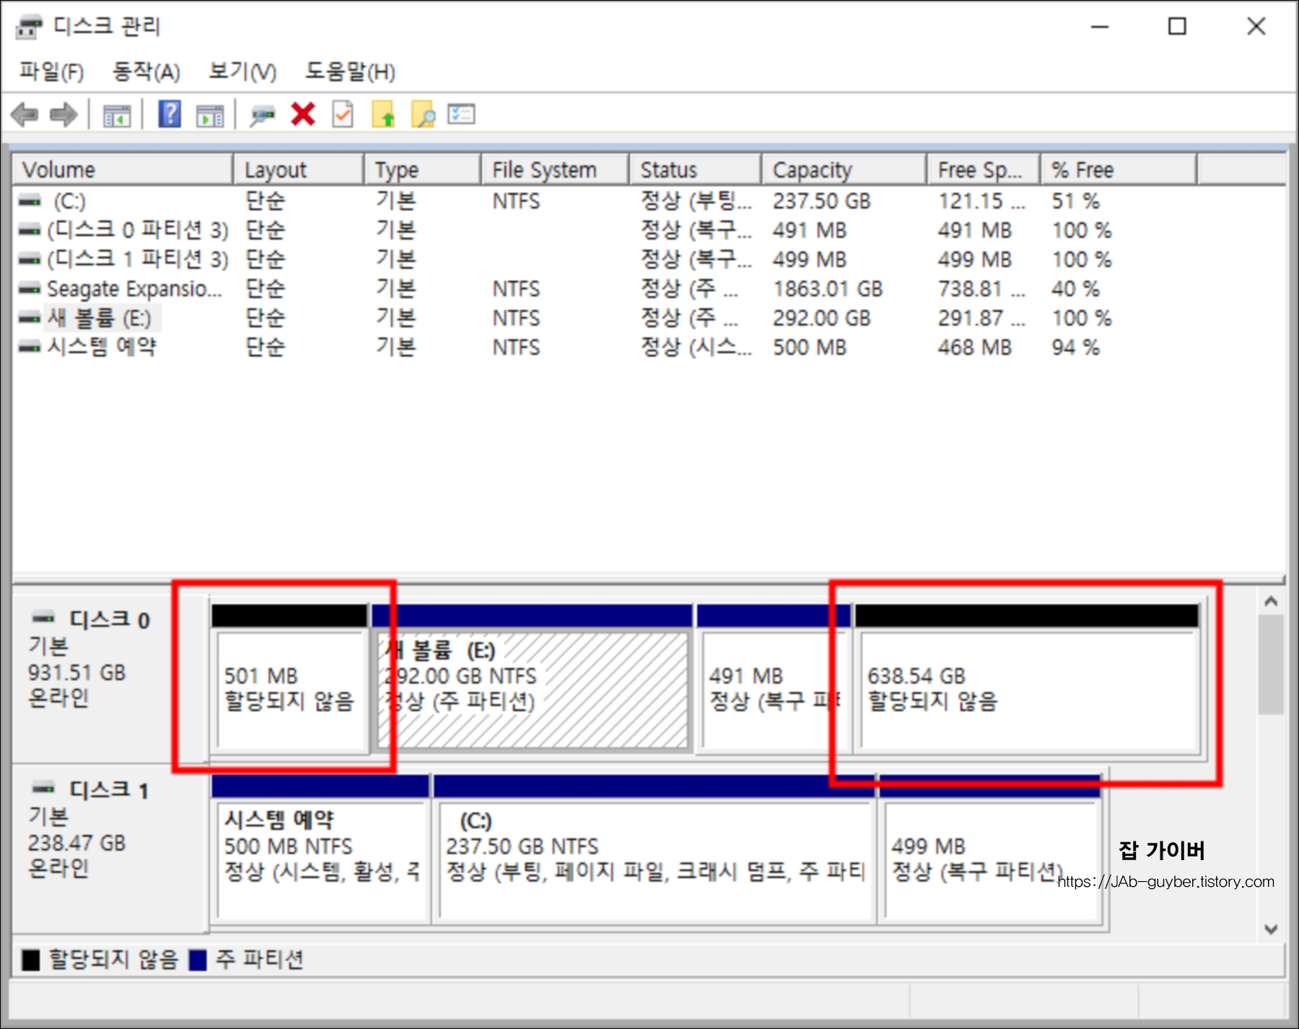Toggle the console tree pane icon
1299x1029 pixels.
point(118,114)
